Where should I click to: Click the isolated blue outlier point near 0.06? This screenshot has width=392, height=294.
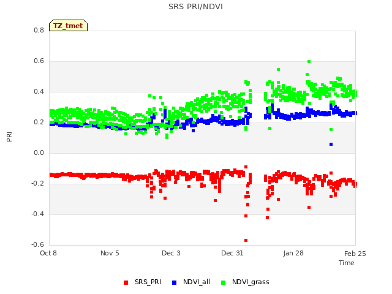(331, 145)
